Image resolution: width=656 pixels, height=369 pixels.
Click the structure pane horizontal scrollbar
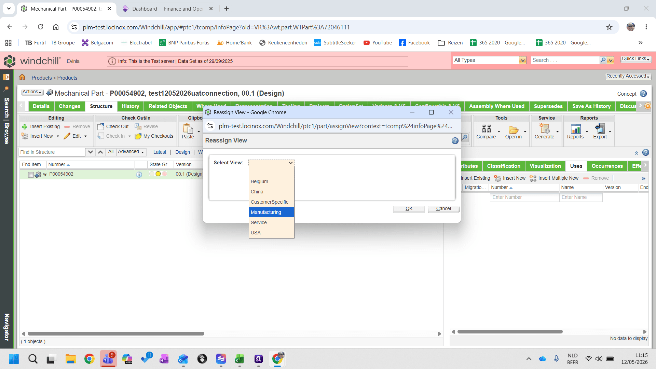[116, 334]
